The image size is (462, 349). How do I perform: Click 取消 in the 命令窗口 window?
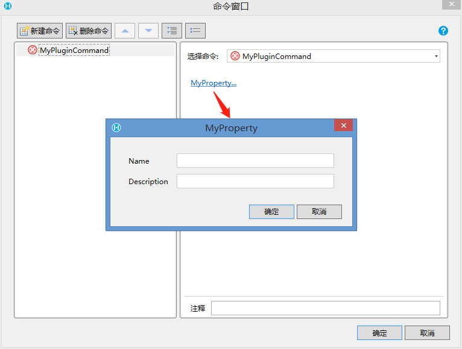pyautogui.click(x=427, y=333)
